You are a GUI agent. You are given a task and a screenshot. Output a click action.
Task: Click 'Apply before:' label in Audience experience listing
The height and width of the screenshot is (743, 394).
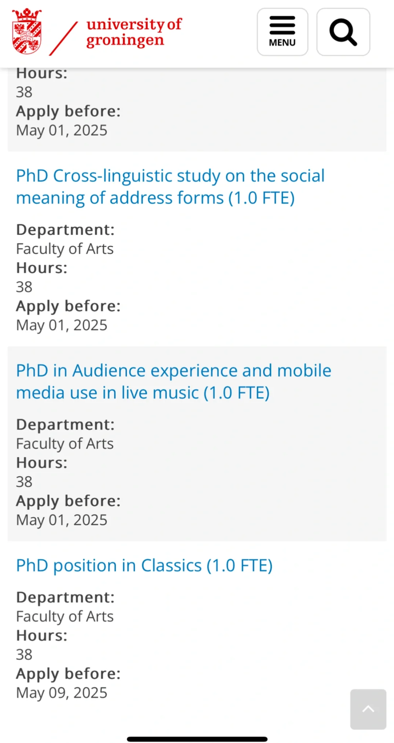pos(68,501)
